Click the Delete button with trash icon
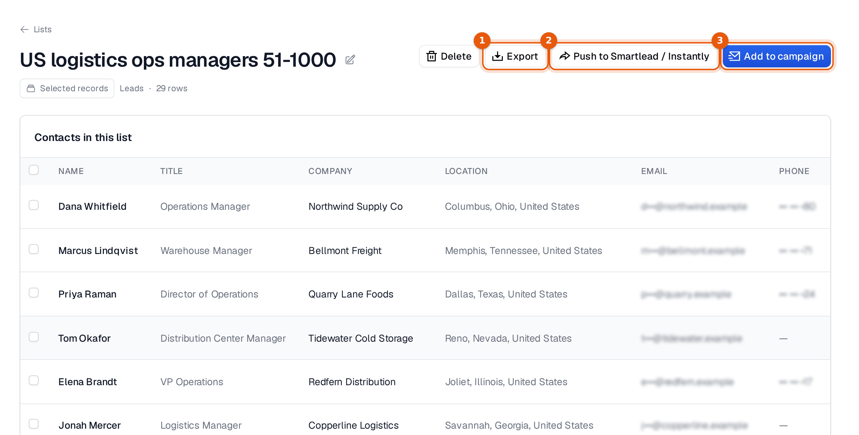This screenshot has width=859, height=435. (x=449, y=56)
